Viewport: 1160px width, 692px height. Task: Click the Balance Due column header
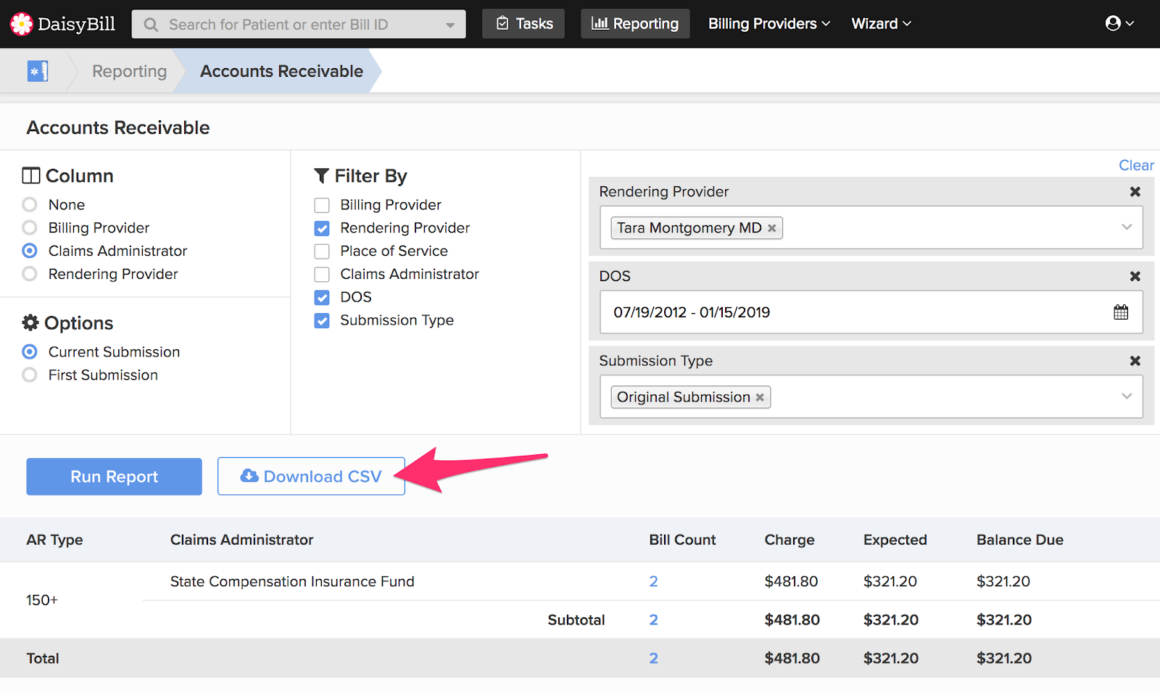pos(1019,540)
